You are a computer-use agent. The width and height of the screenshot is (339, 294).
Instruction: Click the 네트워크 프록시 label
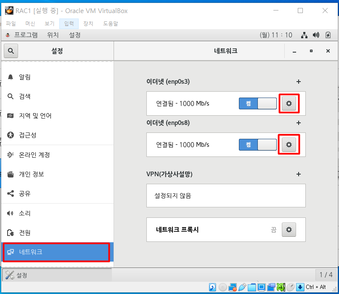(177, 230)
